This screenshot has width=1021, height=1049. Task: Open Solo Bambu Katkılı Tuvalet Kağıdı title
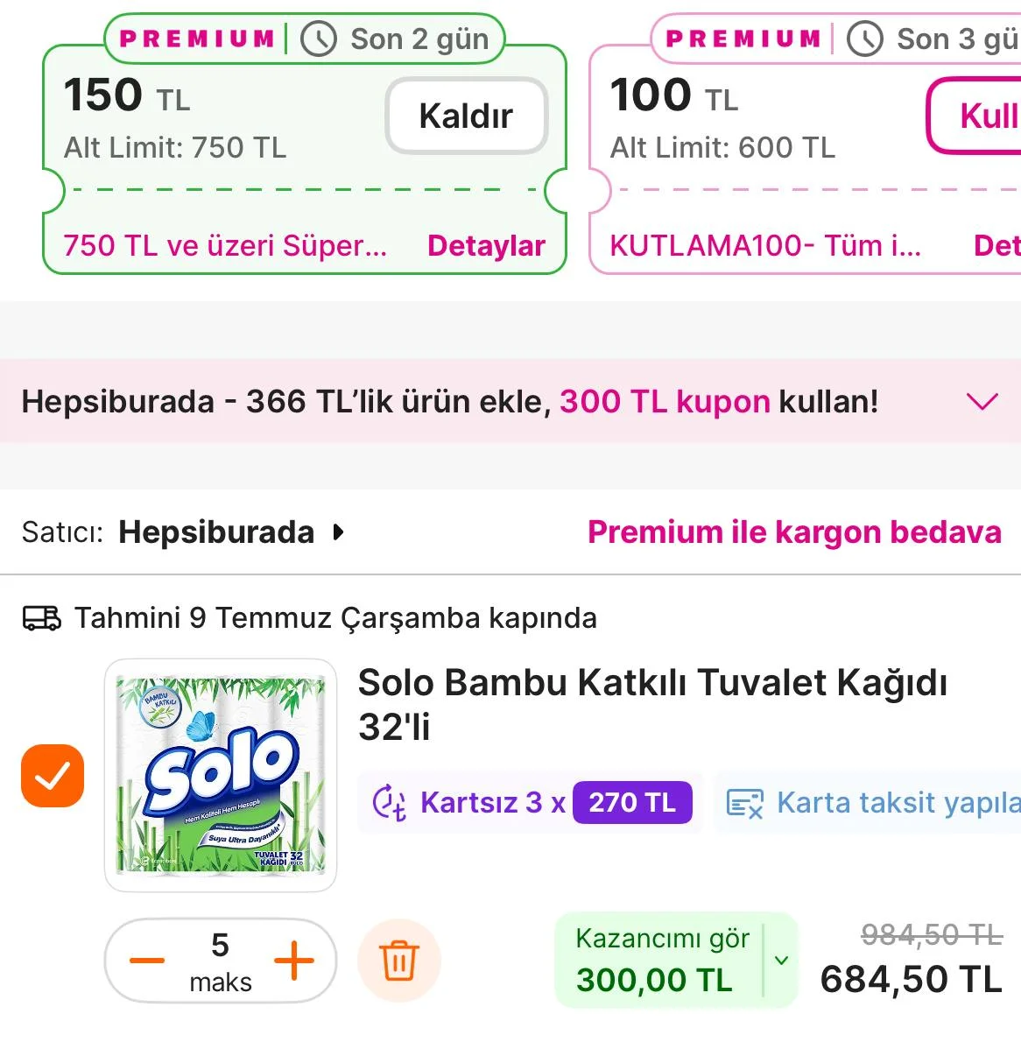(x=652, y=704)
